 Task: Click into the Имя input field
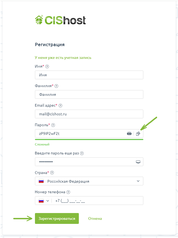(89, 75)
